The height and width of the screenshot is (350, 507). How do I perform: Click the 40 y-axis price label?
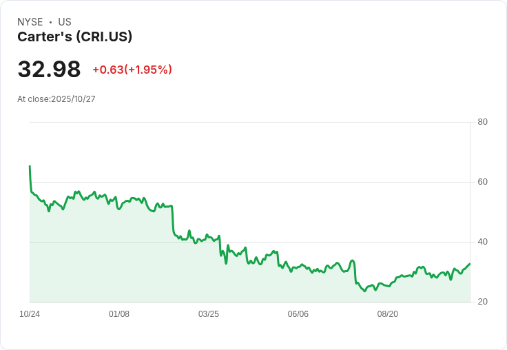[x=483, y=242]
